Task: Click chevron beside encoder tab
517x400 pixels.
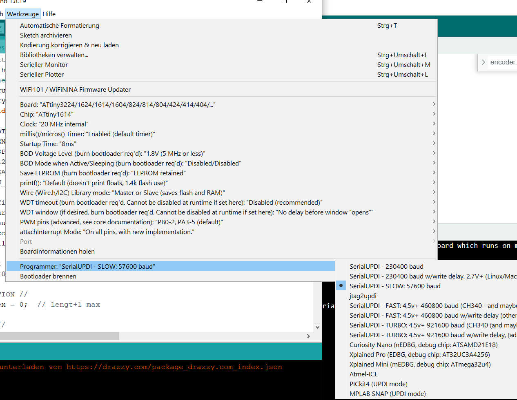Action: click(x=484, y=62)
